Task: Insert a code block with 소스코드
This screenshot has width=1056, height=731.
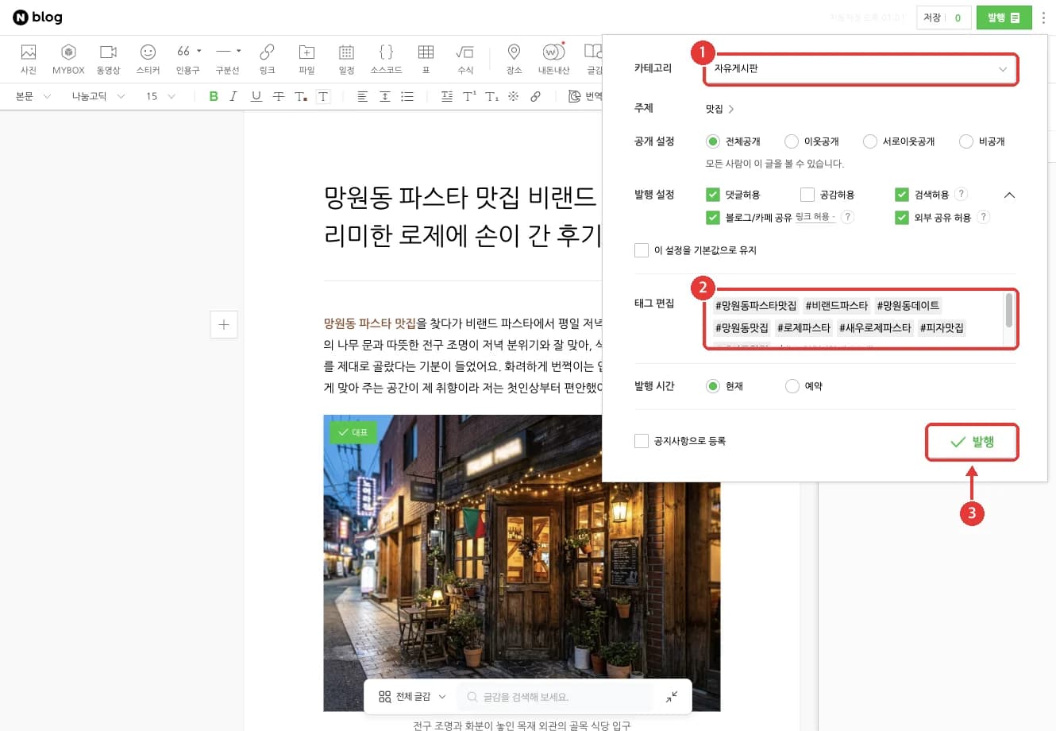Action: 386,59
